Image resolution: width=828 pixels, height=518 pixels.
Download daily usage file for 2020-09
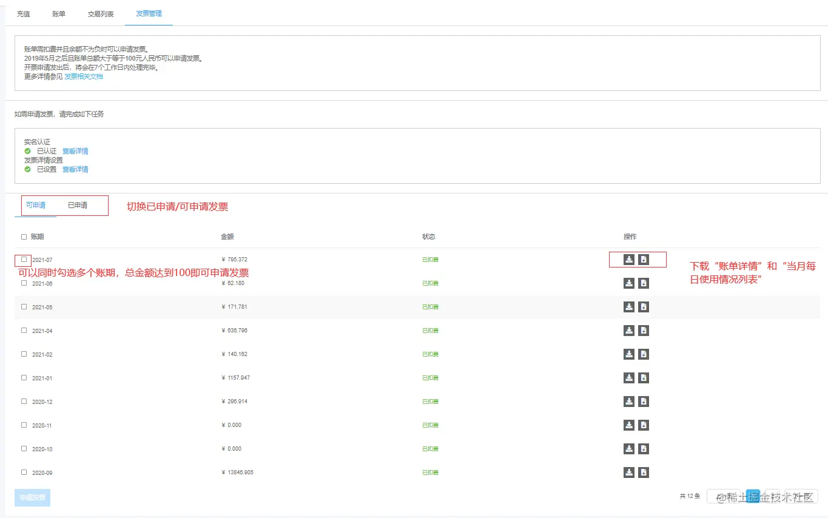click(644, 473)
